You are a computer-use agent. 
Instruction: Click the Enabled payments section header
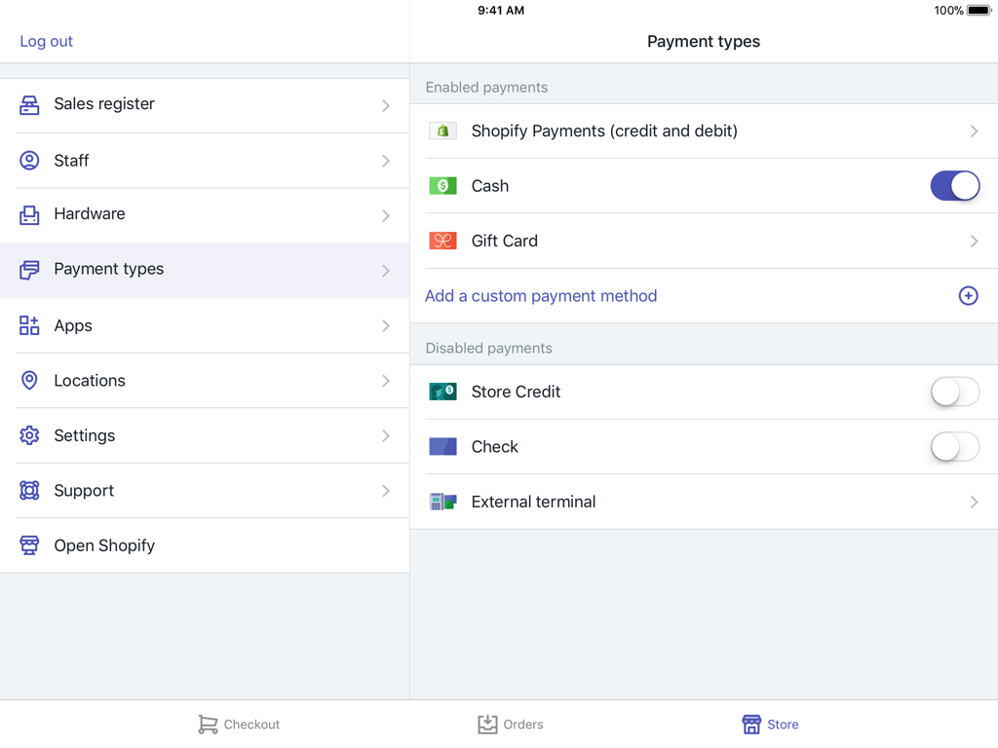tap(487, 87)
